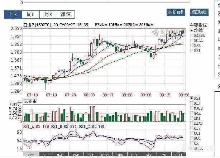
Task: Click the 缩短K线 shorten button
Action: click(x=199, y=12)
